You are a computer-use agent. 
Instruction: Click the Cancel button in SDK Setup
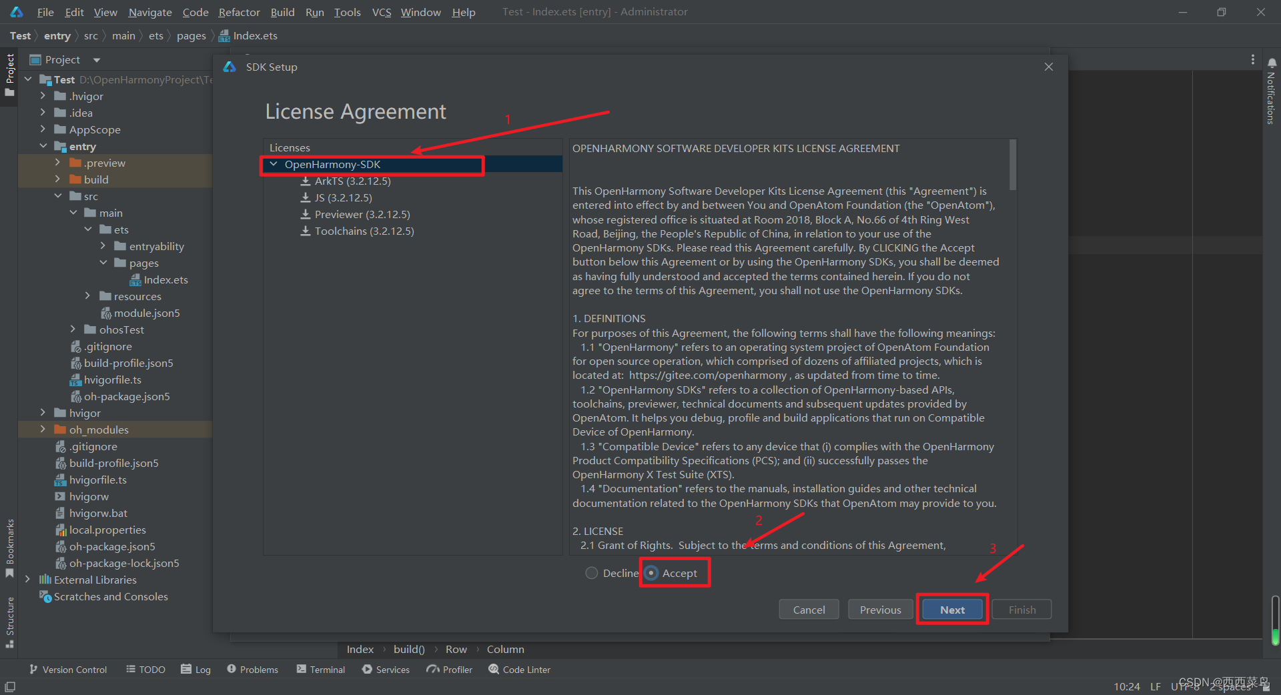809,610
